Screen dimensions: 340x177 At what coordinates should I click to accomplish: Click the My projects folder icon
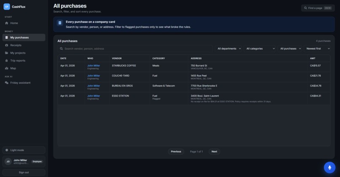coord(6,53)
